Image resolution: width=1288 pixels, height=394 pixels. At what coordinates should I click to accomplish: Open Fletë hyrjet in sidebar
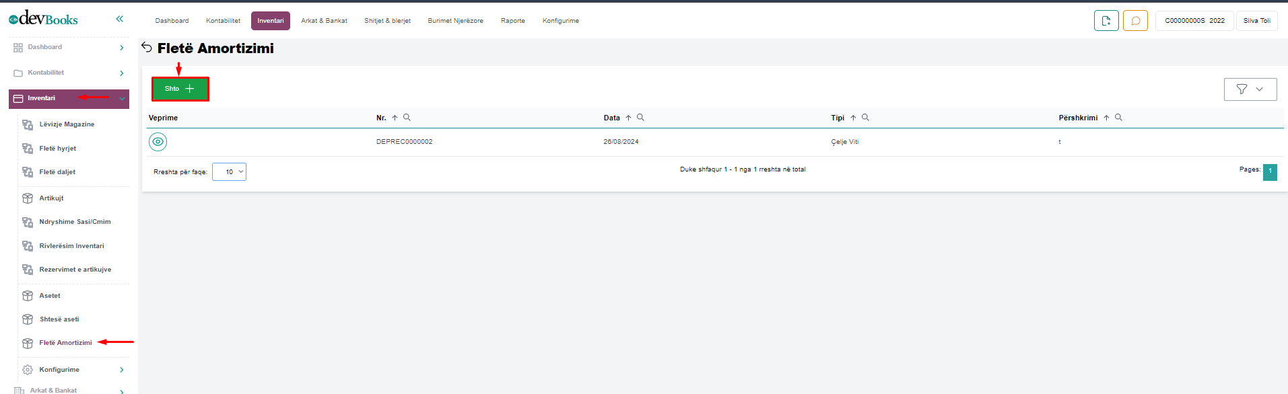point(57,149)
